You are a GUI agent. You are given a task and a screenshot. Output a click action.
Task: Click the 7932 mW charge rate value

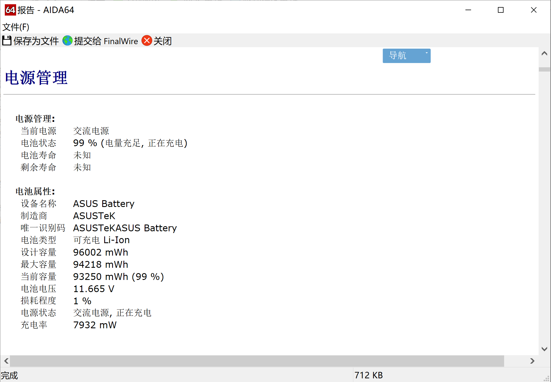[95, 325]
